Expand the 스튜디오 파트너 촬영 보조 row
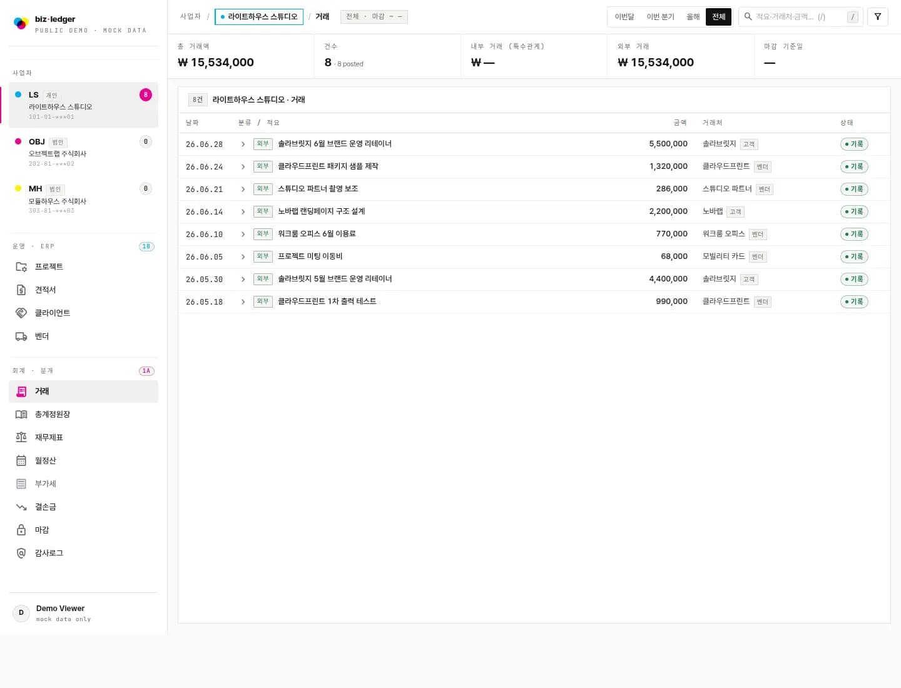Image resolution: width=901 pixels, height=688 pixels. click(243, 190)
